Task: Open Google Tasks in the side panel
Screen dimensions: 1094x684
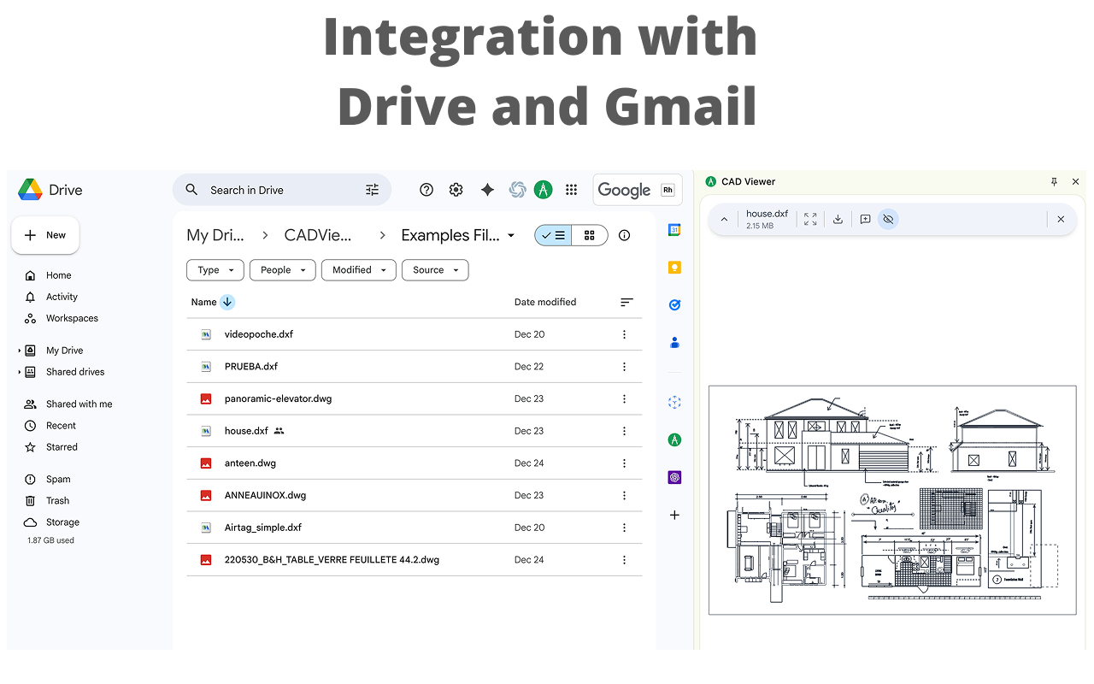Action: tap(674, 304)
